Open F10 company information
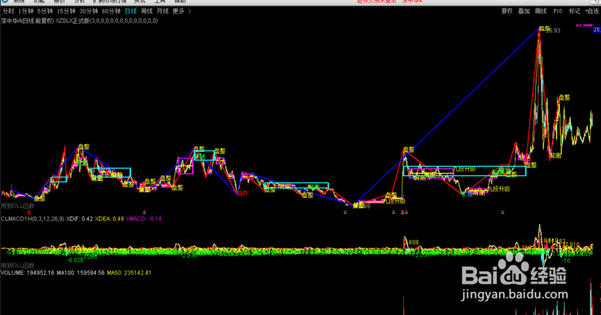 558,11
